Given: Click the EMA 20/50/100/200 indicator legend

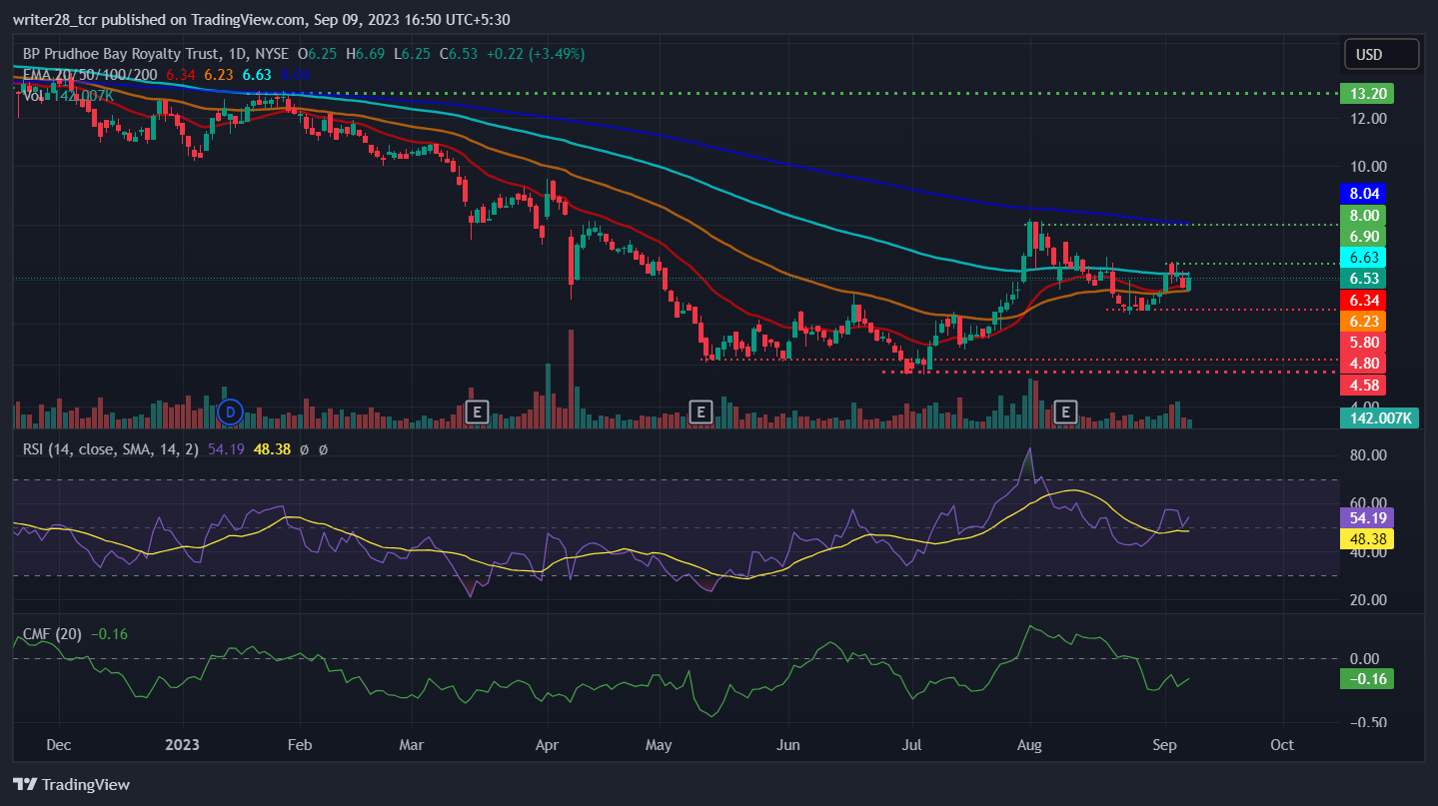Looking at the screenshot, I should pyautogui.click(x=90, y=74).
